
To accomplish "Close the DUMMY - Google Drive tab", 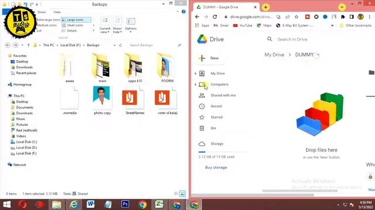I will (255, 7).
